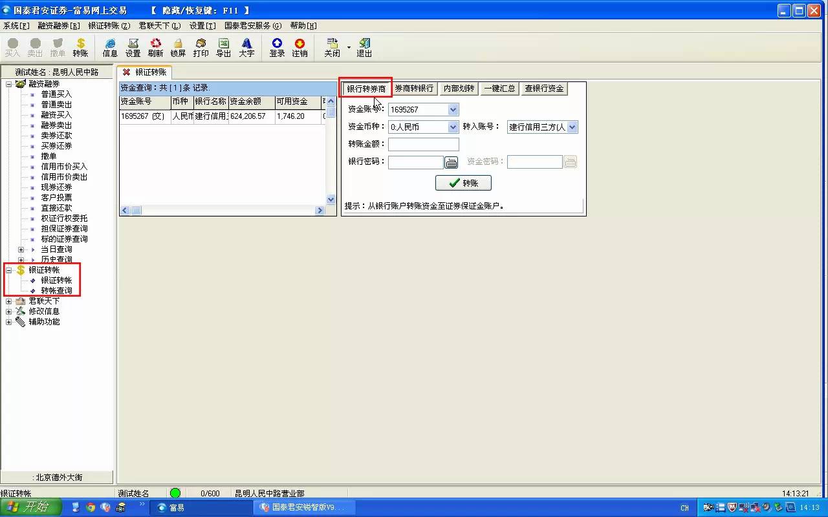Collapse the 融资融券 tree node

(9, 84)
